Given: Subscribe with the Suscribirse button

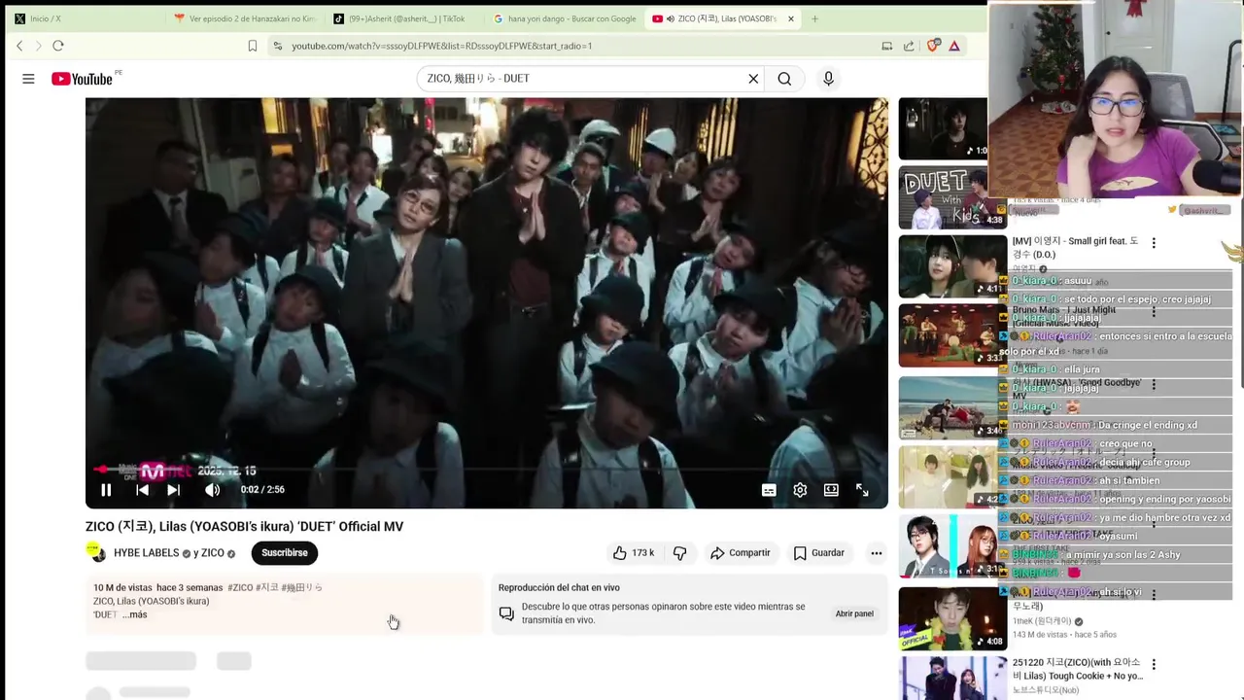Looking at the screenshot, I should [x=284, y=553].
